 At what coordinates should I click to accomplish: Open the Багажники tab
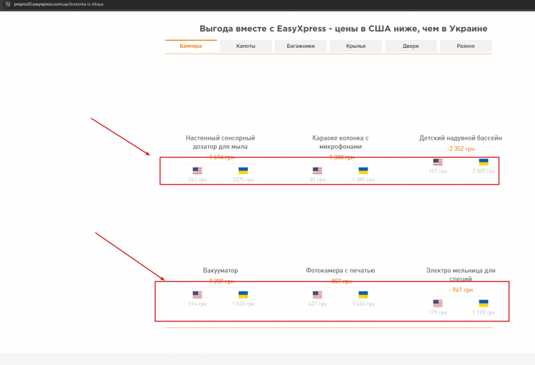pyautogui.click(x=301, y=46)
